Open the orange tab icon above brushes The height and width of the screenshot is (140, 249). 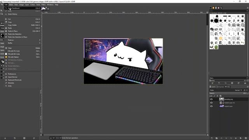(213, 8)
